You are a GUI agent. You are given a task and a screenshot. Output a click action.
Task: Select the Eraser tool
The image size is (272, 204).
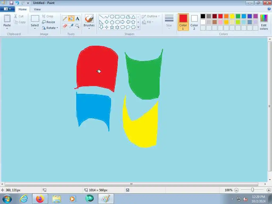click(65, 26)
